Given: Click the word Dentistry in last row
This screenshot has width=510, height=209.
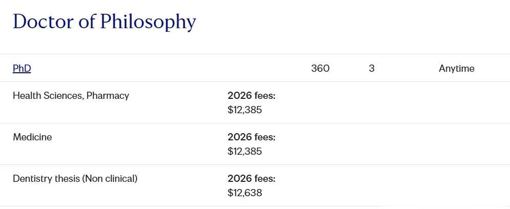Looking at the screenshot, I should pos(31,179).
